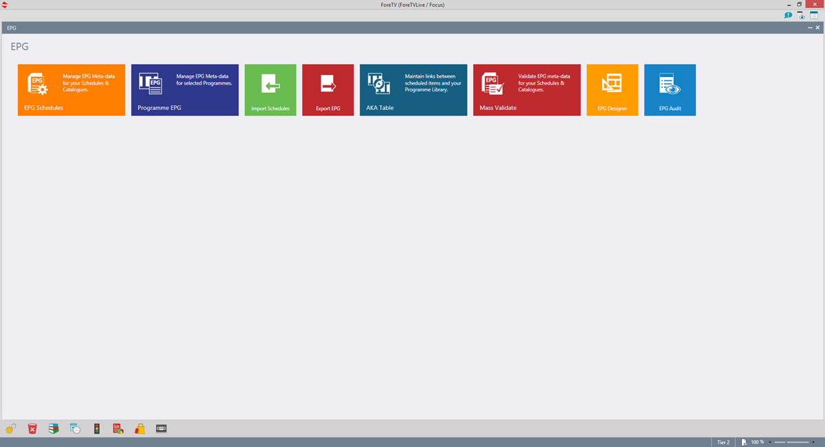Click the red bin delete icon
Screen dimensions: 825x447
32,428
